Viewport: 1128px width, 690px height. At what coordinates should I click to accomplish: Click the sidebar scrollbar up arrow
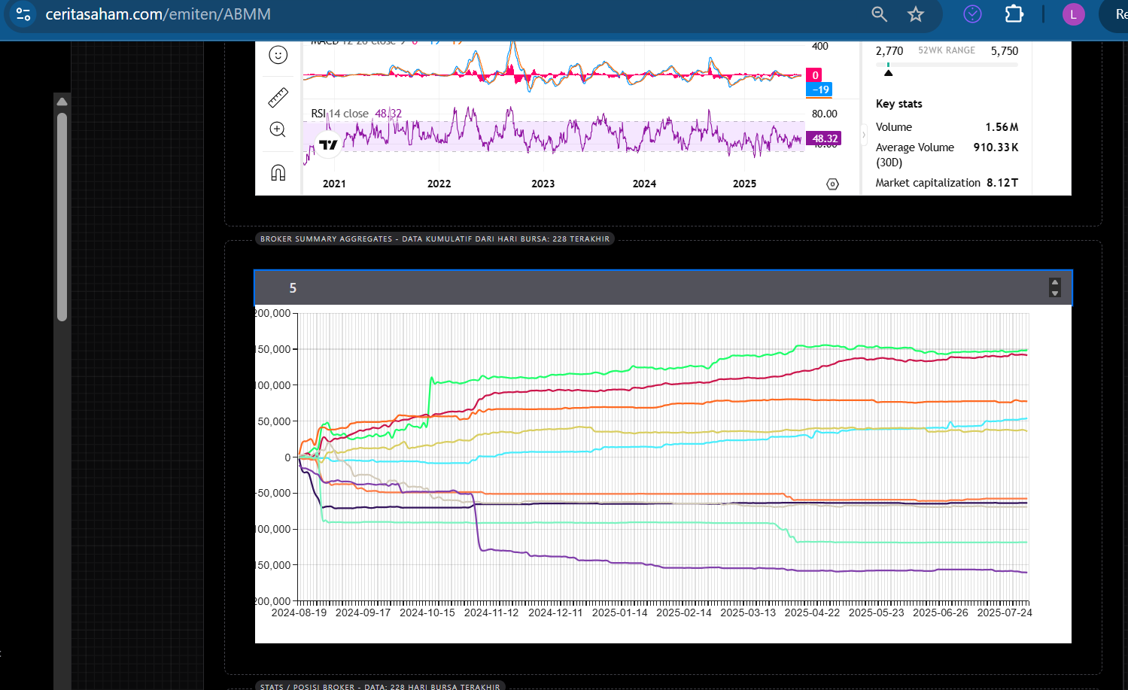(62, 102)
